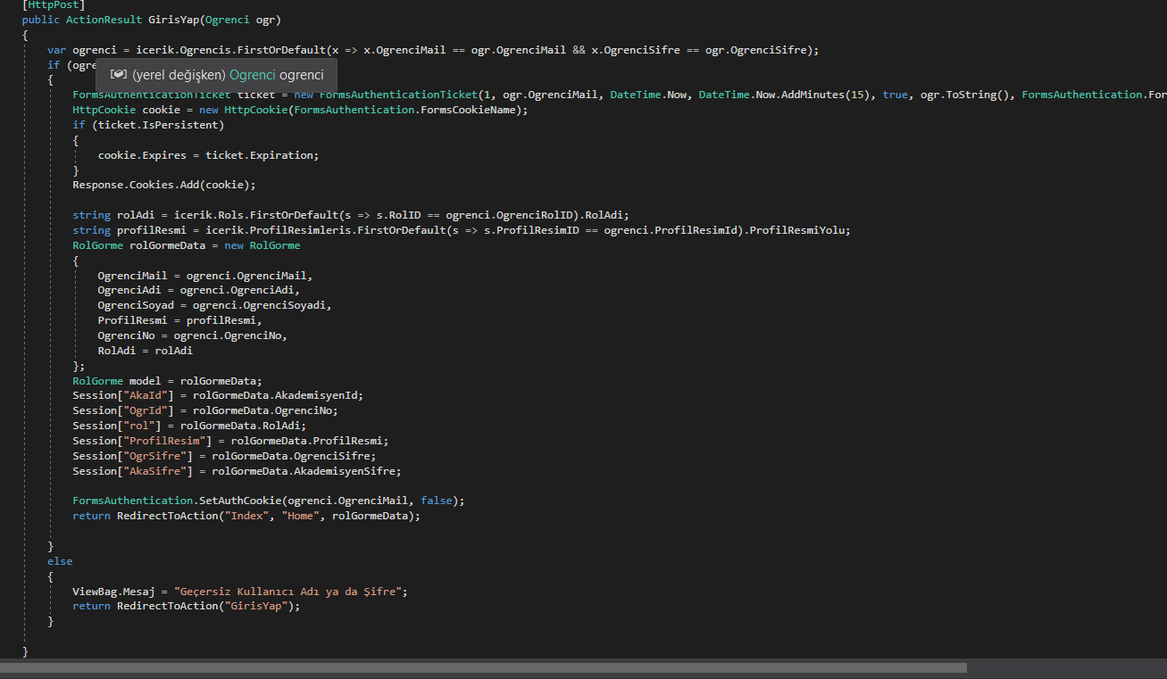Click 'new RolGorme' object initializer
The image size is (1167, 679).
[x=263, y=245]
